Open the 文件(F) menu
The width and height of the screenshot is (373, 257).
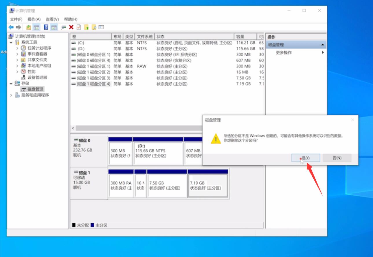16,19
